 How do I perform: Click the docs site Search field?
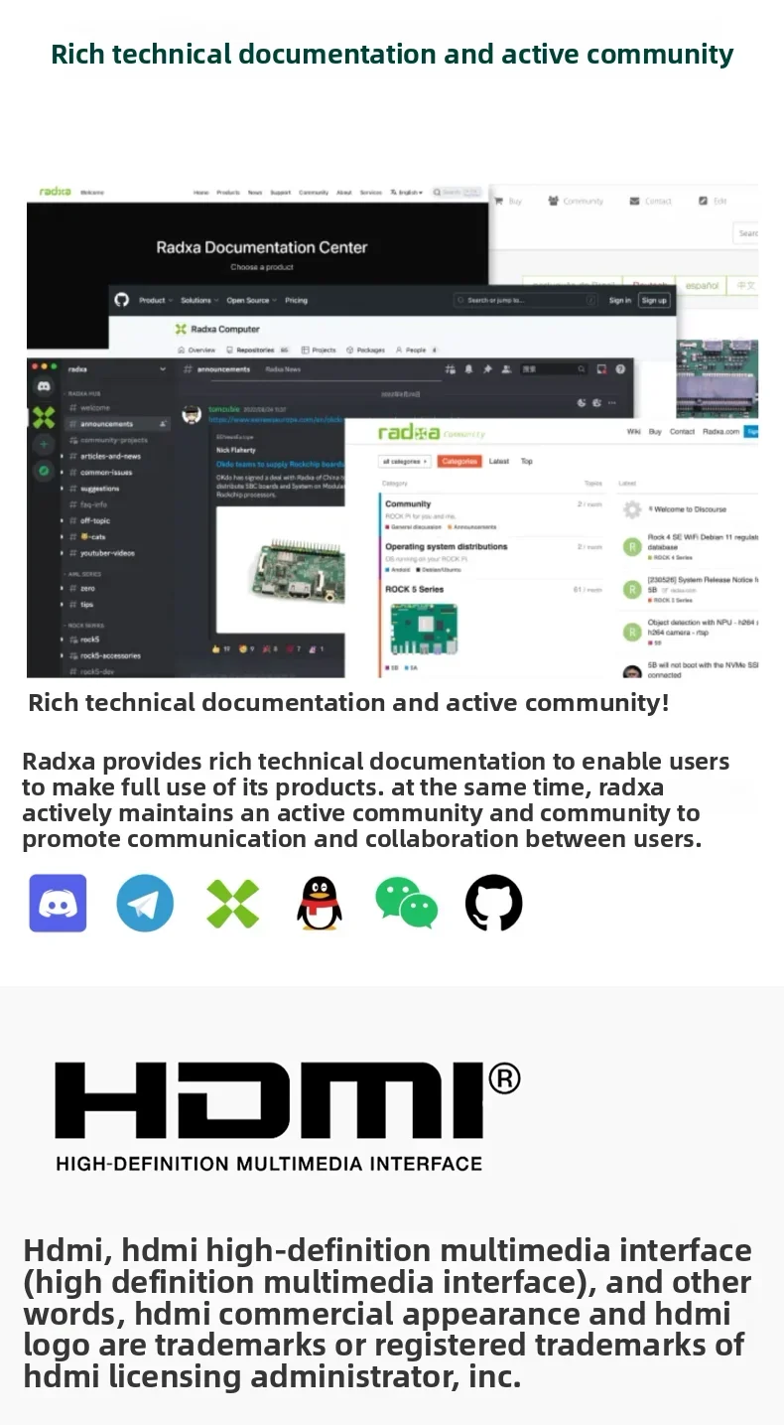click(458, 192)
